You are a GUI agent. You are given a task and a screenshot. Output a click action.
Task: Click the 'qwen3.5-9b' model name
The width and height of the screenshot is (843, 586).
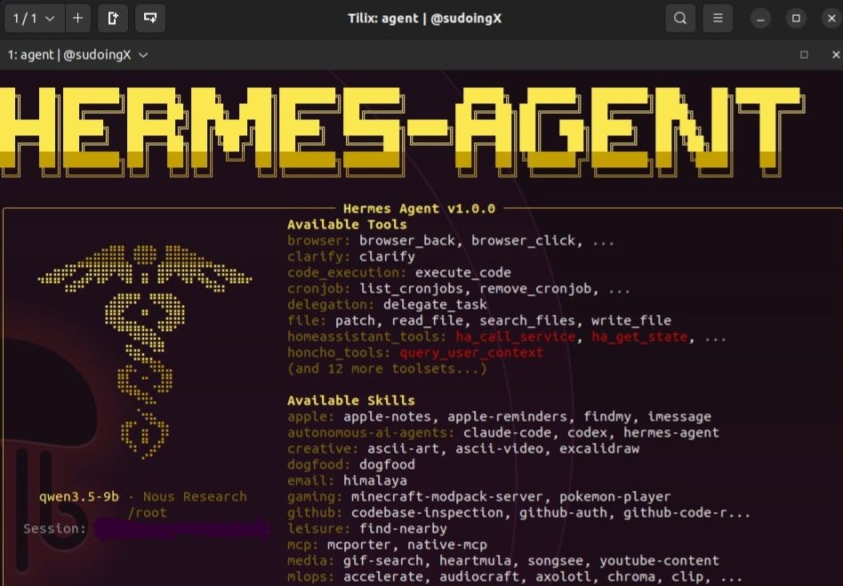point(79,497)
